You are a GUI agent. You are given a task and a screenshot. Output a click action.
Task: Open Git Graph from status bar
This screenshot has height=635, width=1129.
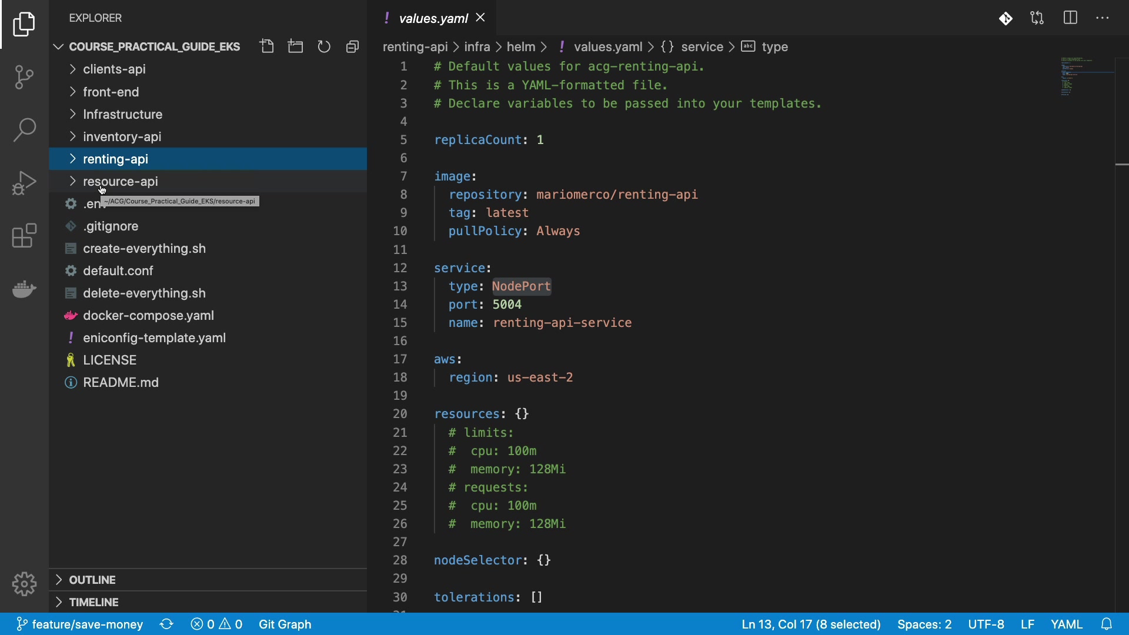point(285,624)
